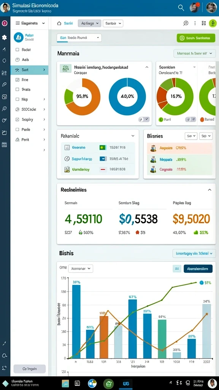Click the home icon beside Sanki
219x390 pixels.
tap(59, 23)
